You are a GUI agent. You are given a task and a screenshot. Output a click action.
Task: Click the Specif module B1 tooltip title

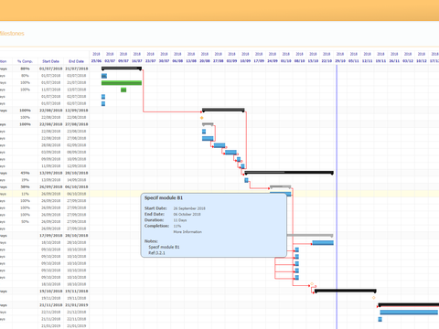point(164,198)
